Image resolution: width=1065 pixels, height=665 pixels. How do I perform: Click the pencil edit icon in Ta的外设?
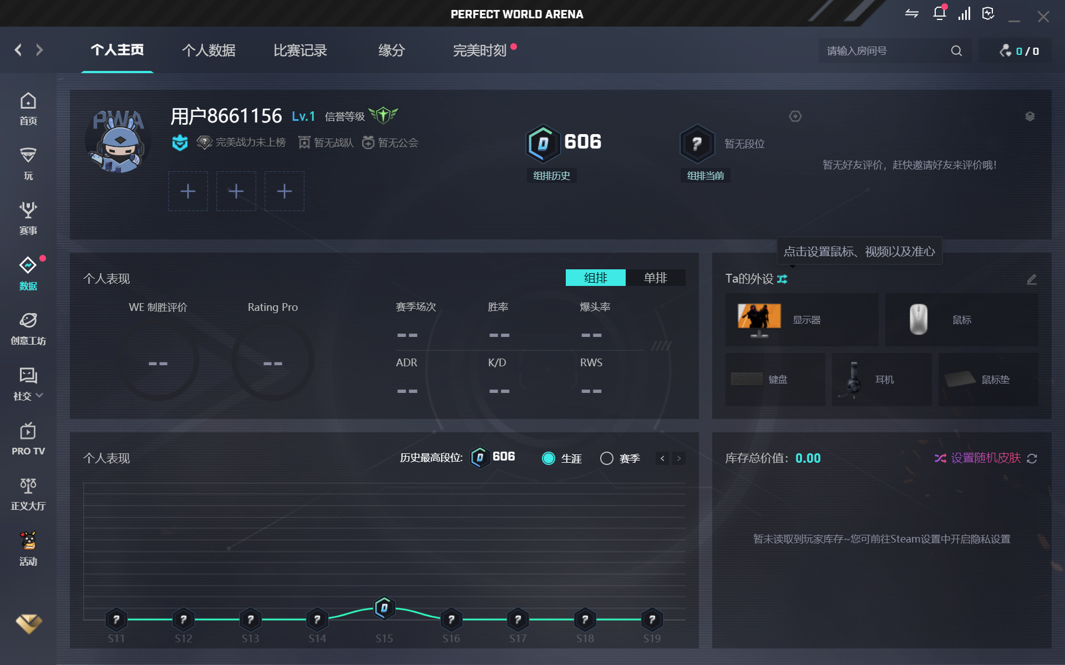pyautogui.click(x=1031, y=279)
